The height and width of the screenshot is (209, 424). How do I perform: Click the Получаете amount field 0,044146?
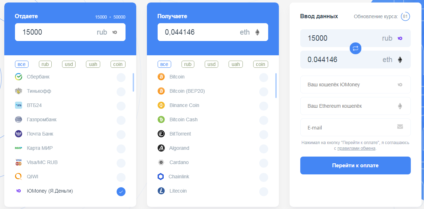pyautogui.click(x=213, y=32)
